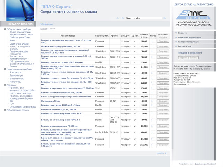Image resolution: width=223 pixels, height=167 pixels.
Task: Open 'Титраторы и принадлежности' category
Action: [18, 57]
